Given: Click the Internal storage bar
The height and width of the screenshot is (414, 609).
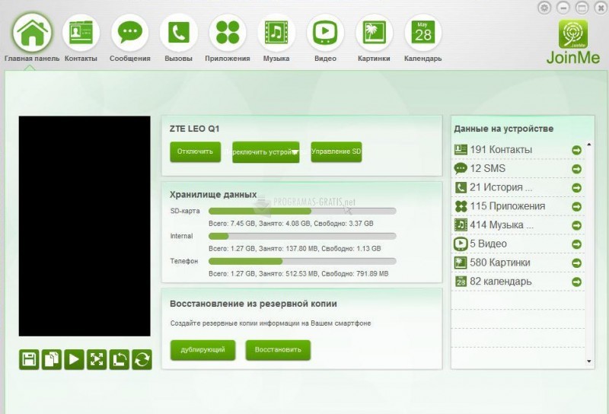Looking at the screenshot, I should pos(302,236).
